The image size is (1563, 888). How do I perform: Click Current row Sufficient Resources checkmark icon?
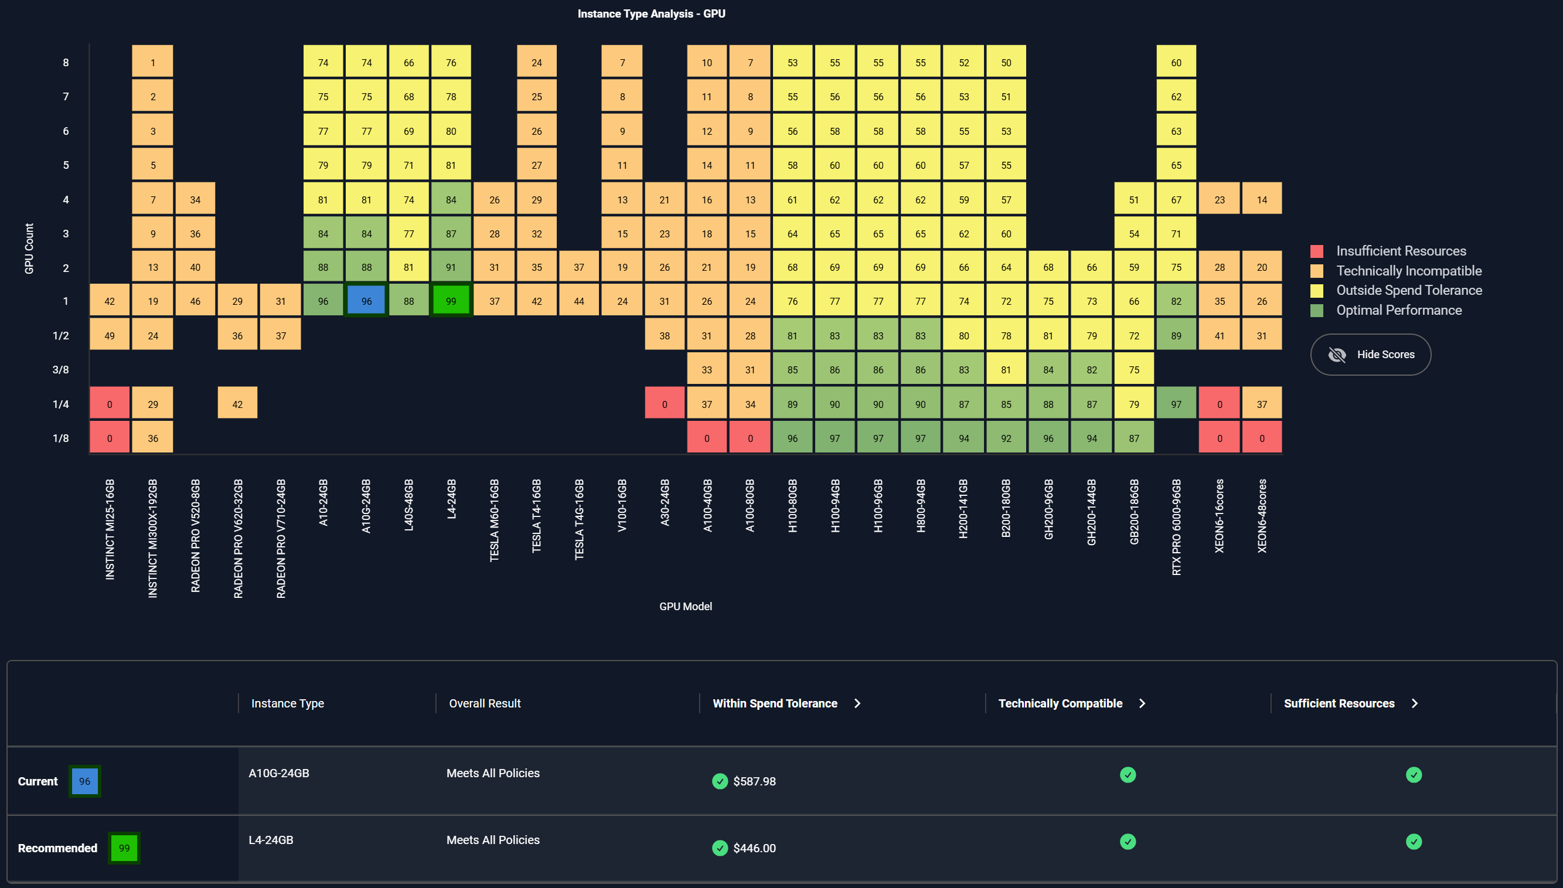tap(1414, 774)
